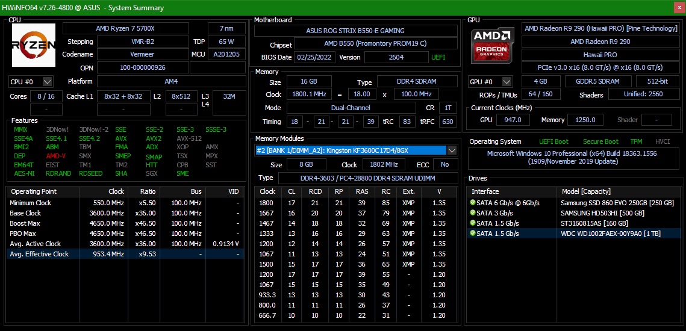Click the green UEFI label next to BIOS version
This screenshot has height=331, width=686.
(439, 57)
